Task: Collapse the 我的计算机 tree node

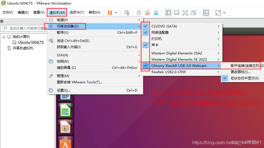Action: coord(4,37)
